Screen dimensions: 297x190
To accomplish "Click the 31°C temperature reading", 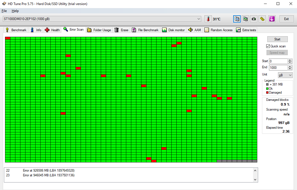I will pos(216,19).
